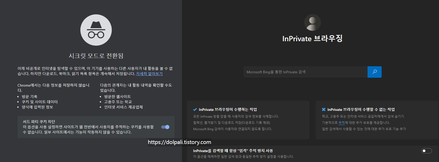Click the 모든 InPrivate 창을 닫을 때 line
This screenshot has height=162, width=439.
point(236,116)
